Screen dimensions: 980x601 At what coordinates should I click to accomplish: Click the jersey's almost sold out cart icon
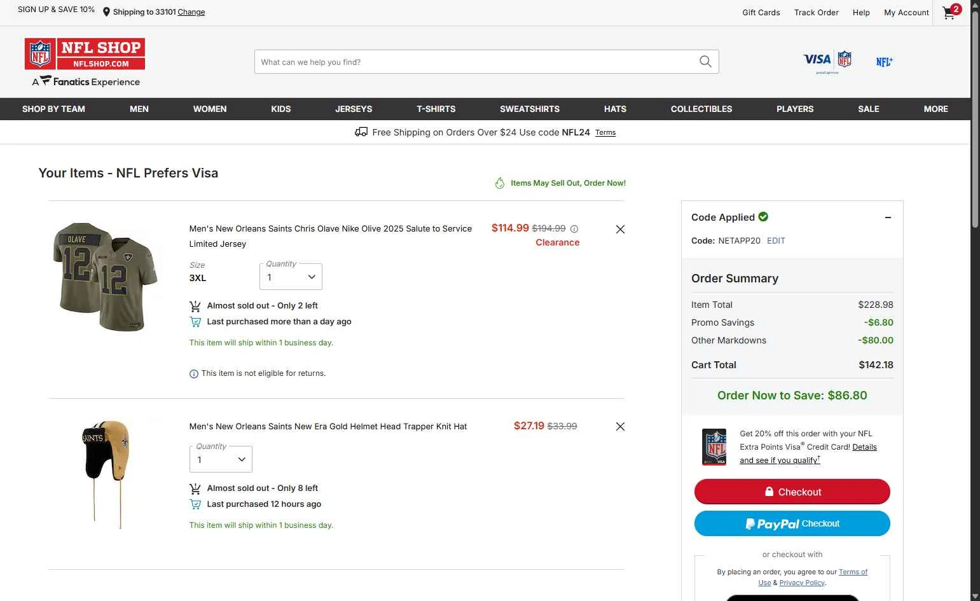(195, 306)
